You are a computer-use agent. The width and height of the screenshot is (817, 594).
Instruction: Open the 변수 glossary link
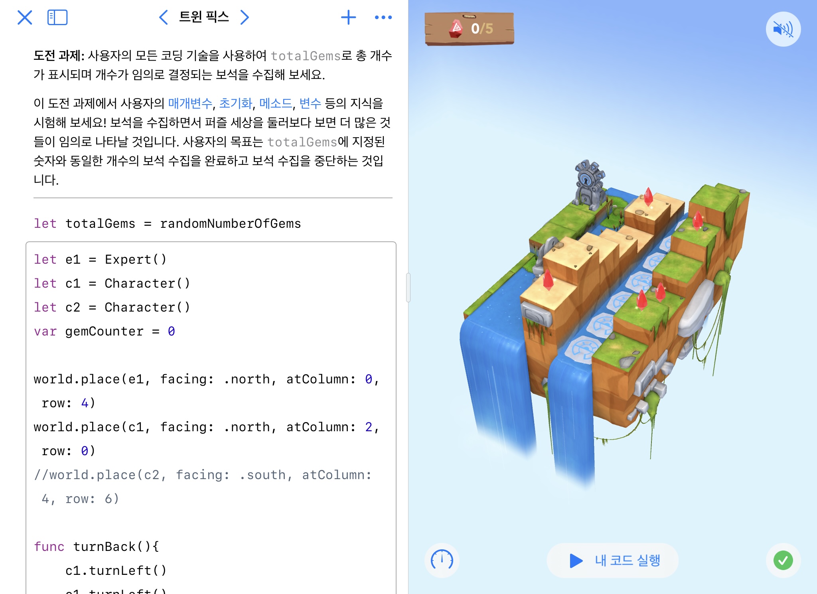tap(310, 103)
